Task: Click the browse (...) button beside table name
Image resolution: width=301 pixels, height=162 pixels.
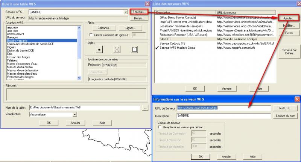Action: 145,108
